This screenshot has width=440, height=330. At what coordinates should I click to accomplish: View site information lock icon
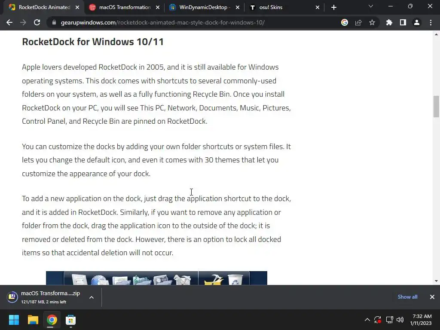coord(54,22)
